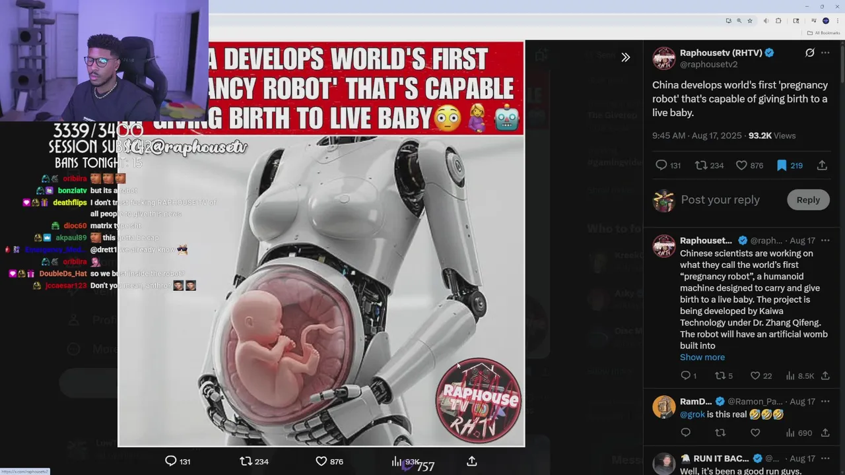Open the browser side panel search icon
The width and height of the screenshot is (845, 475).
(x=795, y=21)
